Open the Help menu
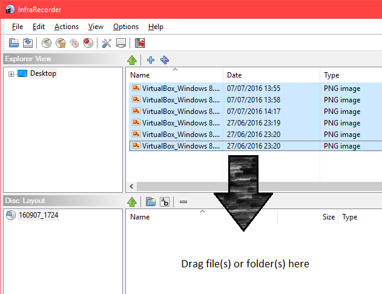The width and height of the screenshot is (382, 294). pyautogui.click(x=156, y=27)
